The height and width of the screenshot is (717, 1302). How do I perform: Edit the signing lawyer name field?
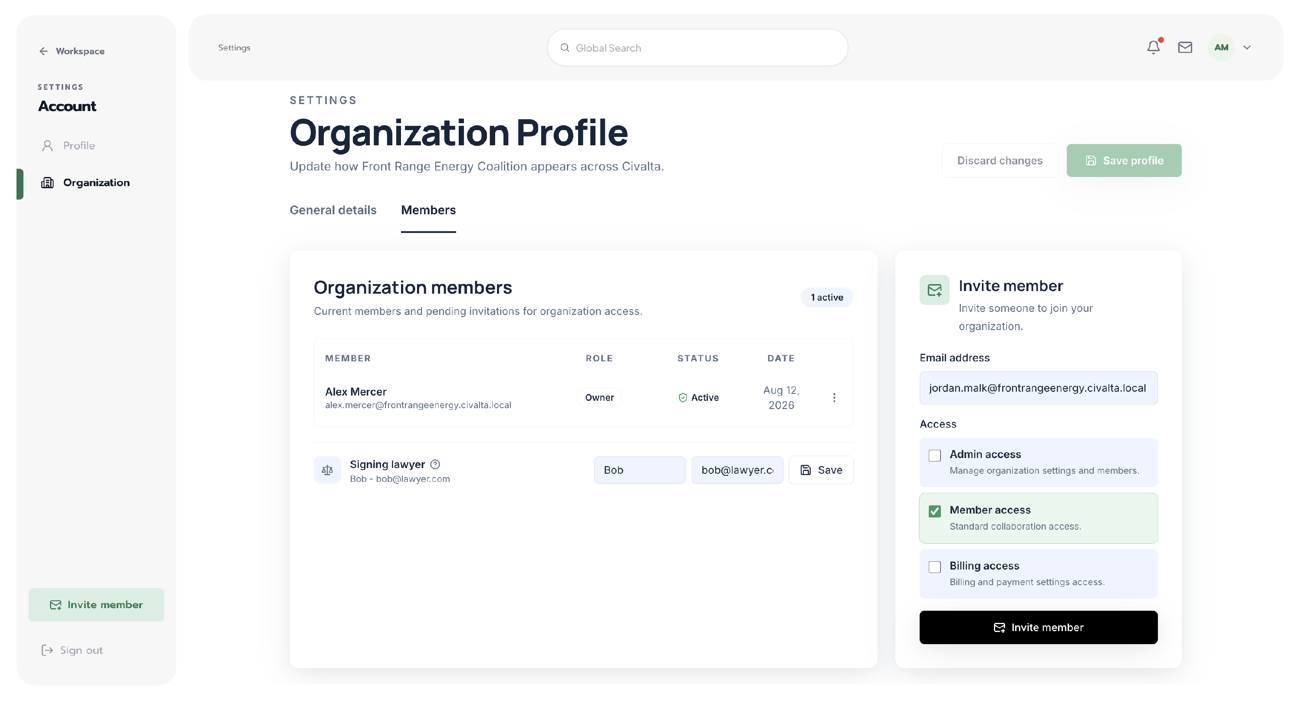click(x=639, y=470)
